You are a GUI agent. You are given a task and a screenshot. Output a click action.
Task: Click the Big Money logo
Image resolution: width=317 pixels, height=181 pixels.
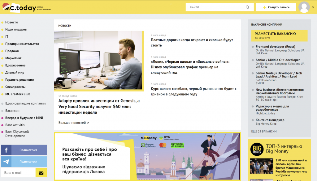(257, 149)
